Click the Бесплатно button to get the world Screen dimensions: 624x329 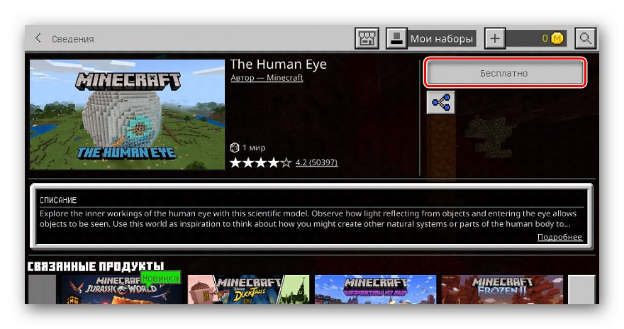pos(504,73)
